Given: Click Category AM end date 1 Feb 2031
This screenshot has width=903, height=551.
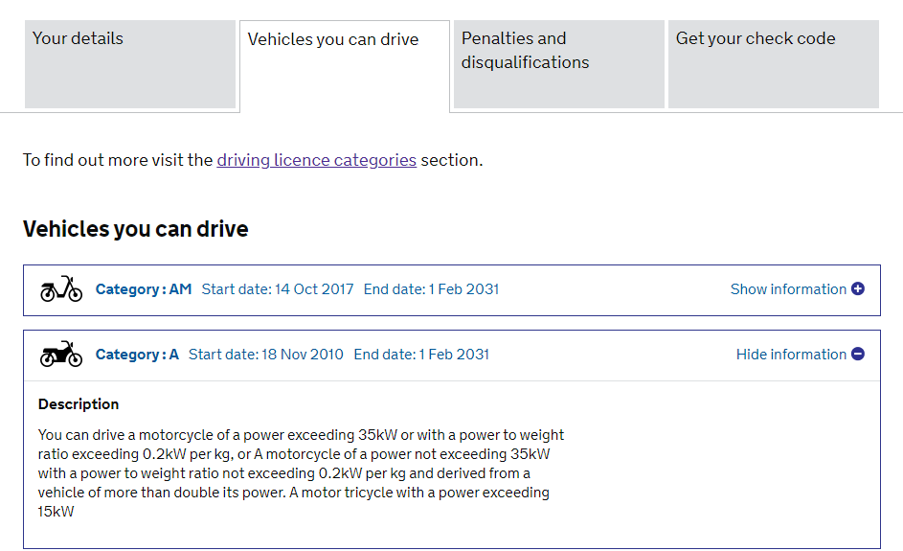Looking at the screenshot, I should (431, 288).
